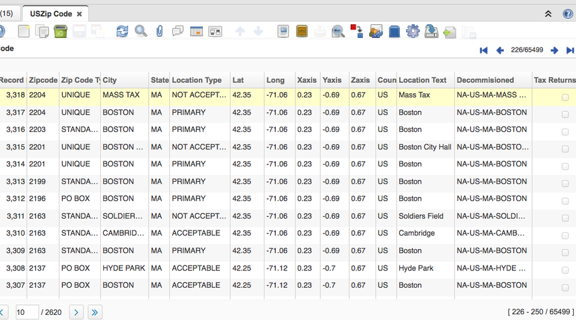Go to next record with blue arrow

(x=554, y=51)
